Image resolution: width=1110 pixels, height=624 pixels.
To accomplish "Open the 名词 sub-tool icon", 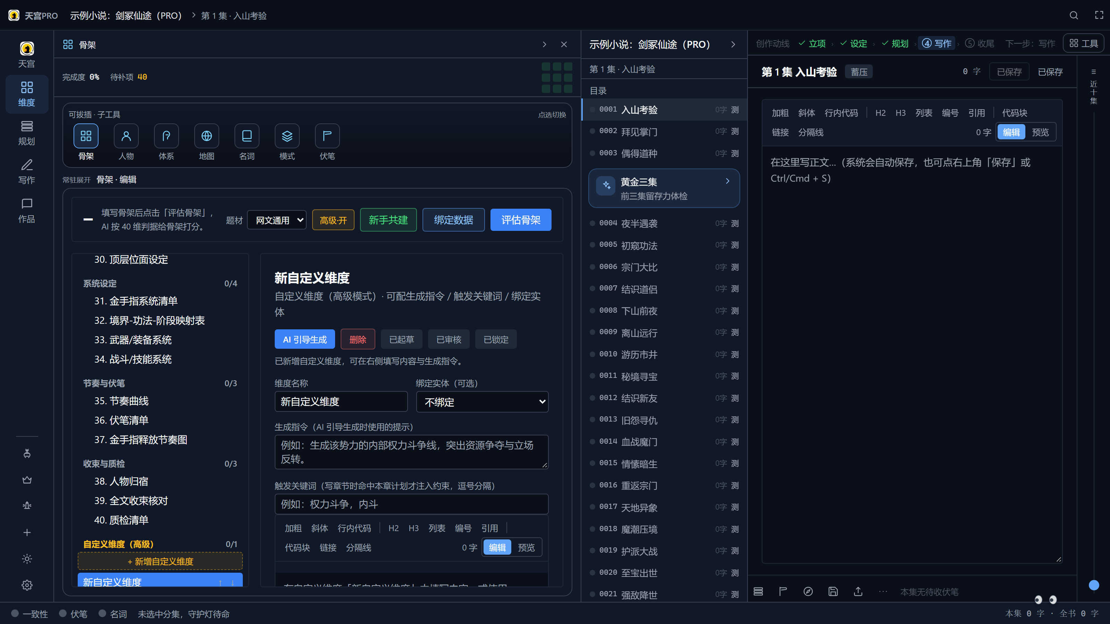I will [x=247, y=136].
